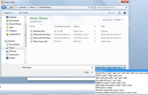Click the File name input field

61,67
